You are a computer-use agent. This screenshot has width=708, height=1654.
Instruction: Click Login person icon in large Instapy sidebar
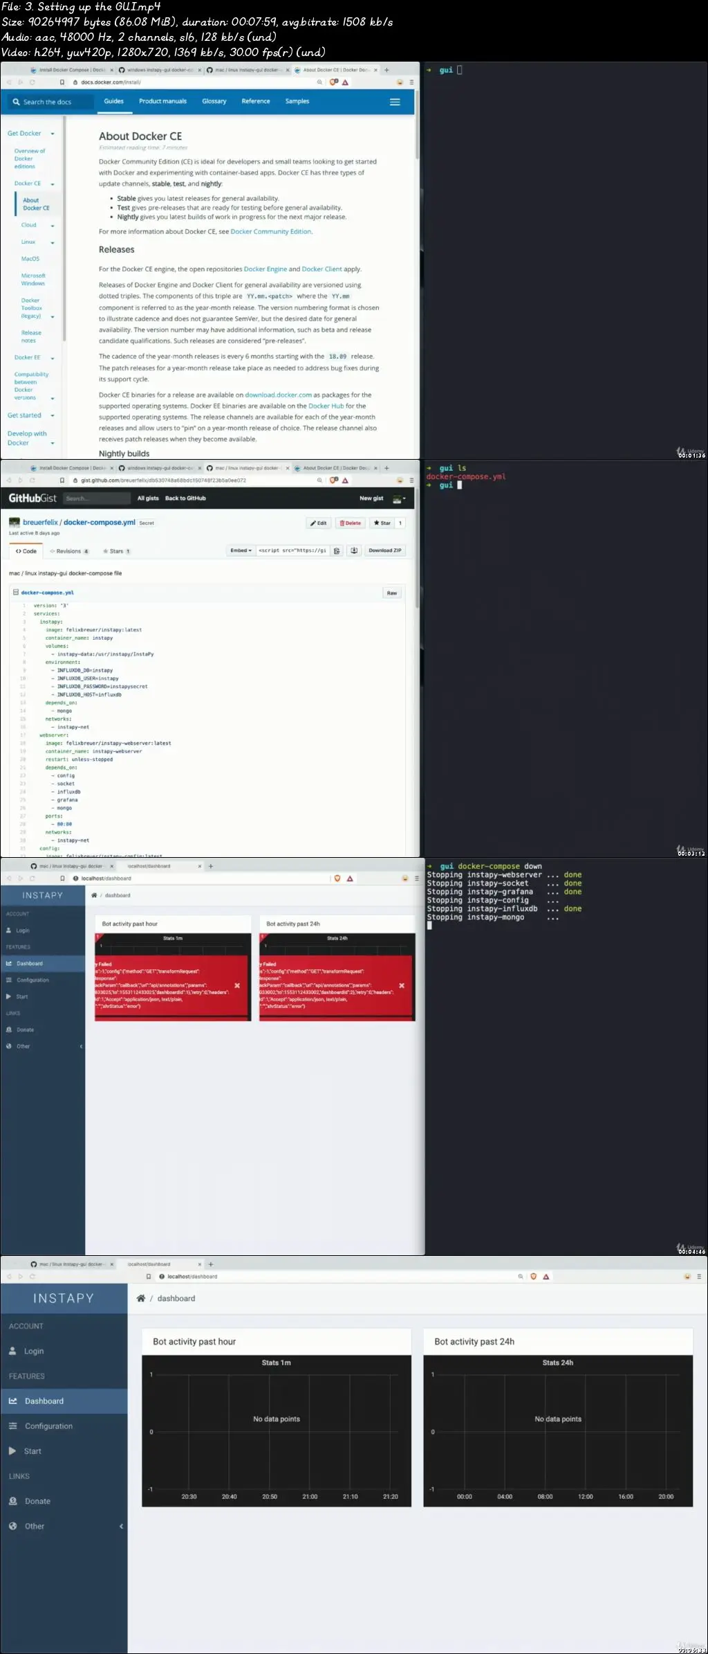click(x=13, y=1351)
